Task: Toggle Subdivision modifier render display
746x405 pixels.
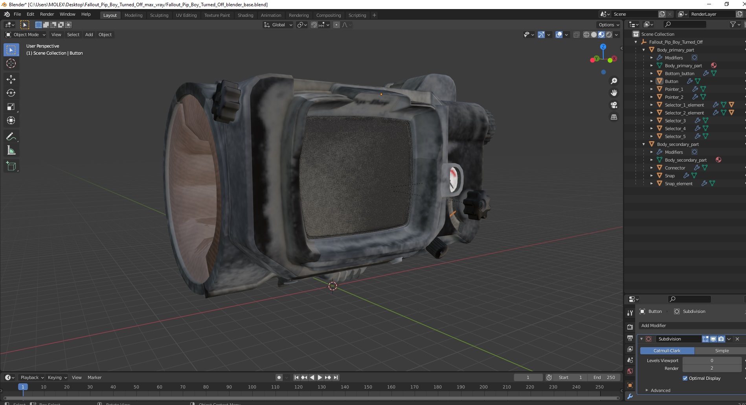Action: click(x=721, y=339)
